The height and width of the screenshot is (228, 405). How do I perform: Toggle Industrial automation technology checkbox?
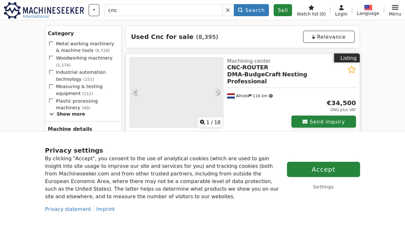[51, 72]
